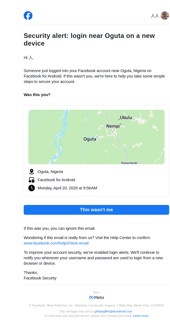The image size is (170, 331).
Task: Open the facebook.com/help/check-email link
Action: coord(56,243)
